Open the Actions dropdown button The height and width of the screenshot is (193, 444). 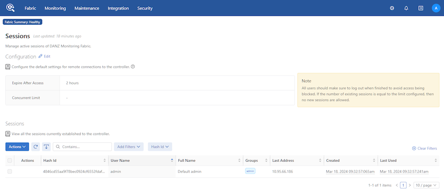(17, 147)
